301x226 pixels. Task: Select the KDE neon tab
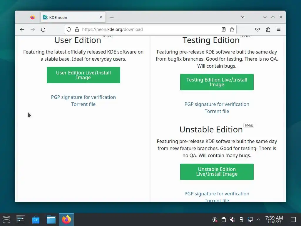(73, 17)
